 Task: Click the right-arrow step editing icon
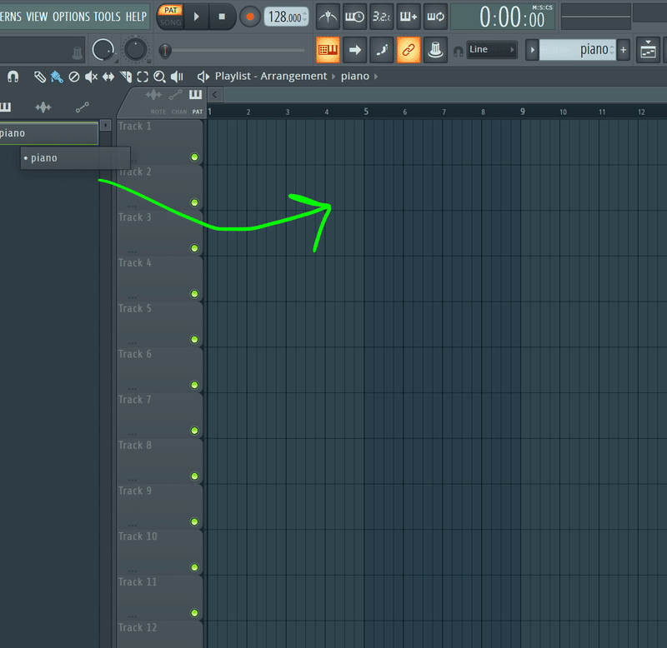point(355,50)
